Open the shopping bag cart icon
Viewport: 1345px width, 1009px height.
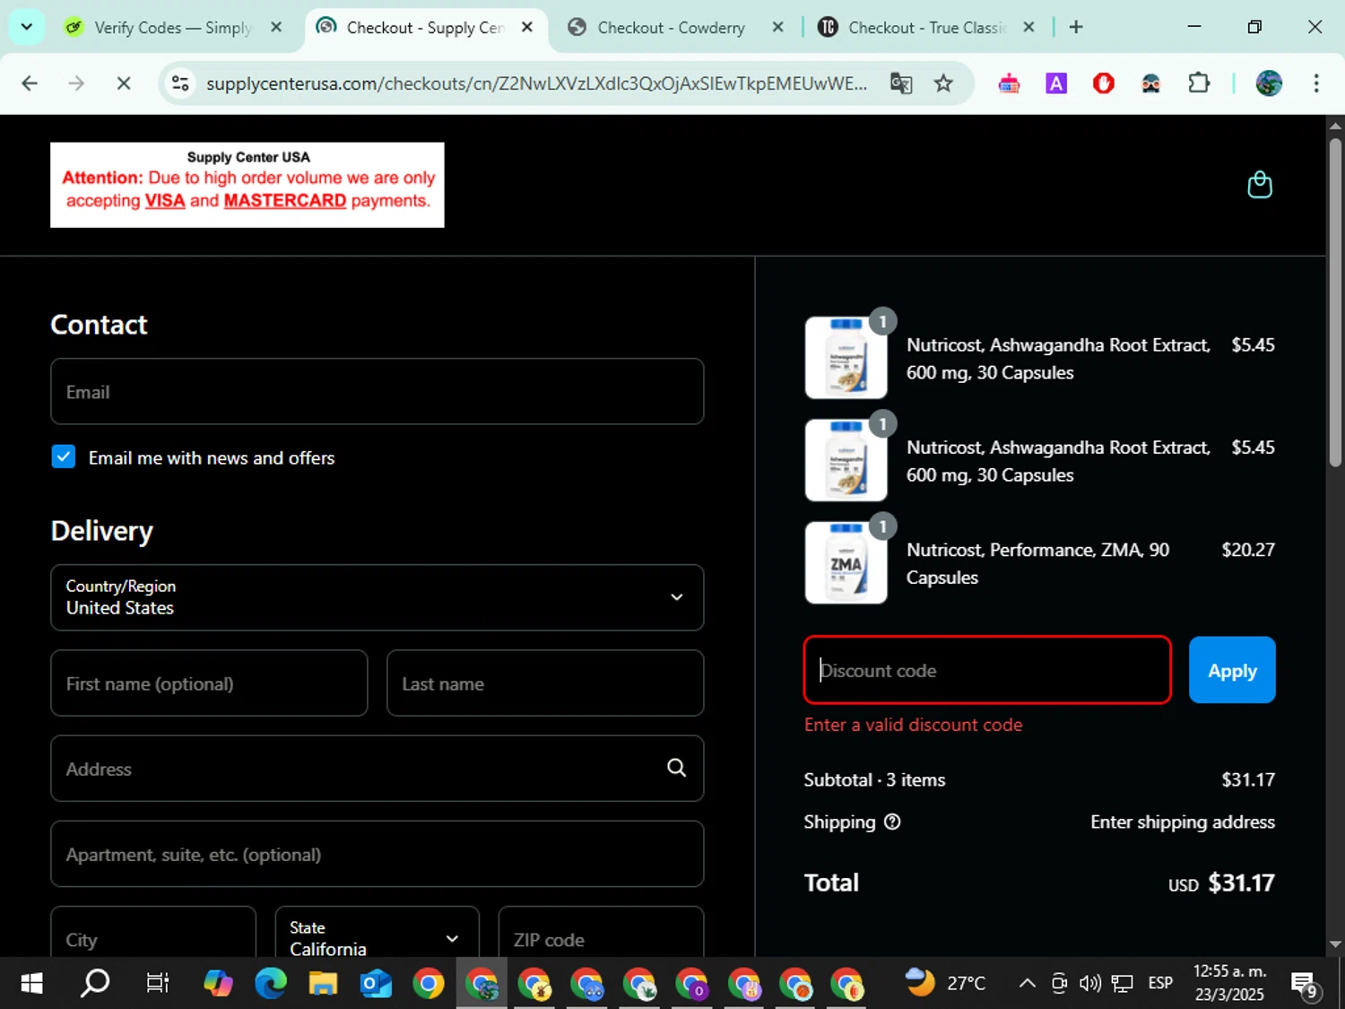tap(1259, 185)
